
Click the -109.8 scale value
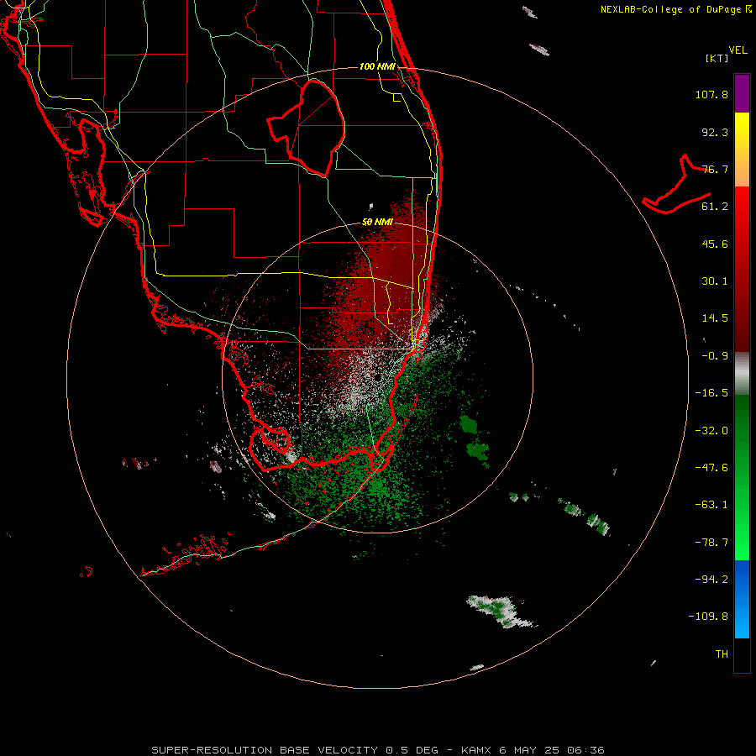coord(708,617)
